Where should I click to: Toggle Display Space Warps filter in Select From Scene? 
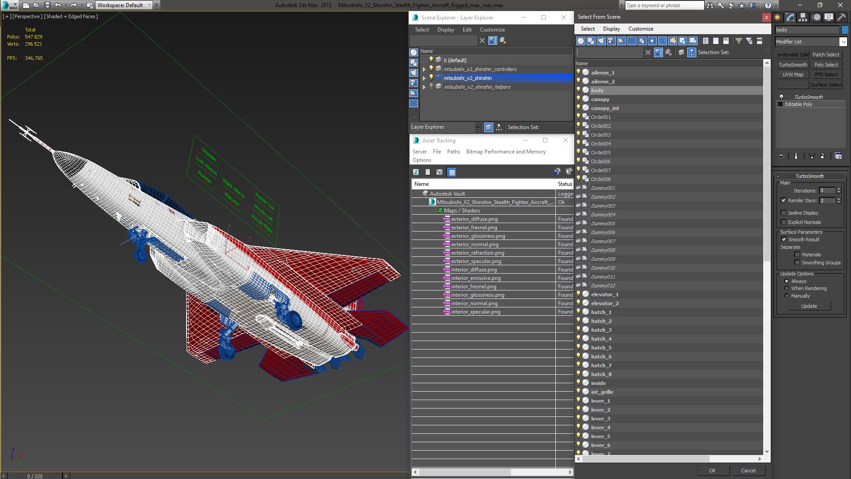coord(632,41)
